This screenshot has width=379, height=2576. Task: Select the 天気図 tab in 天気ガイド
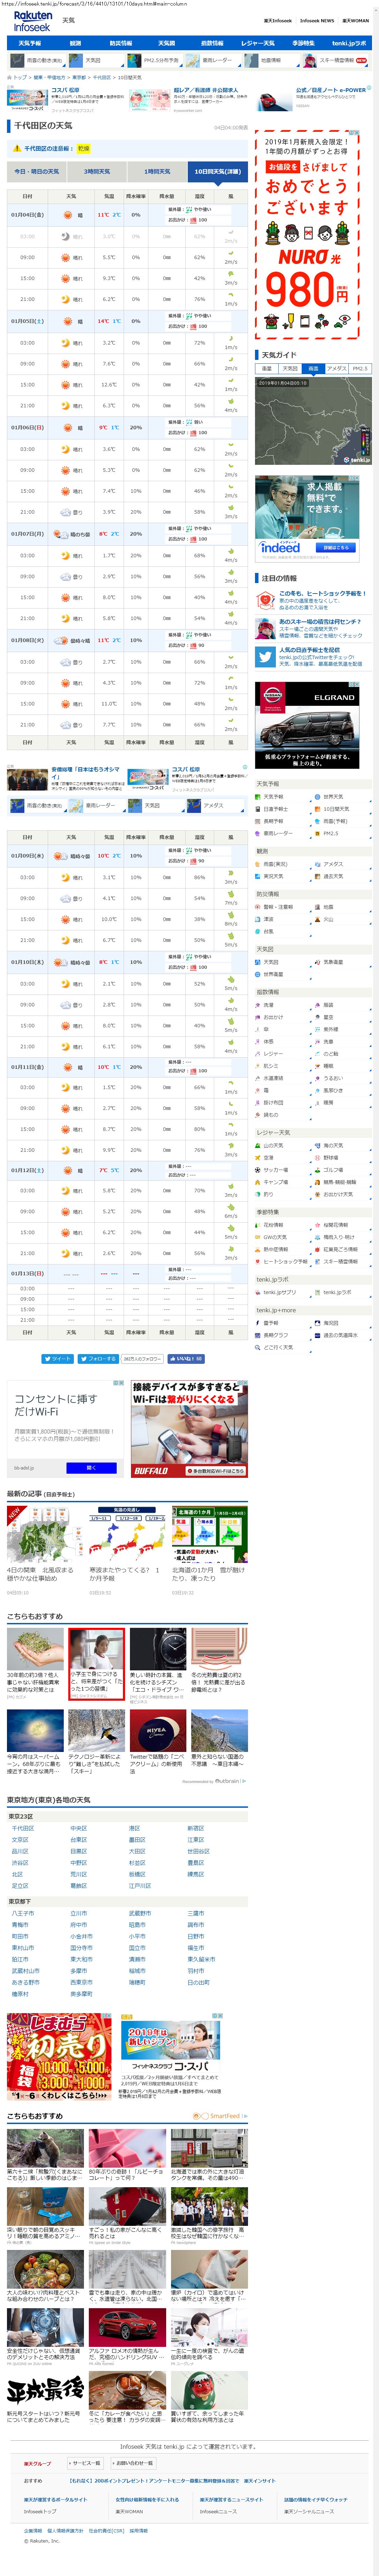[x=290, y=369]
